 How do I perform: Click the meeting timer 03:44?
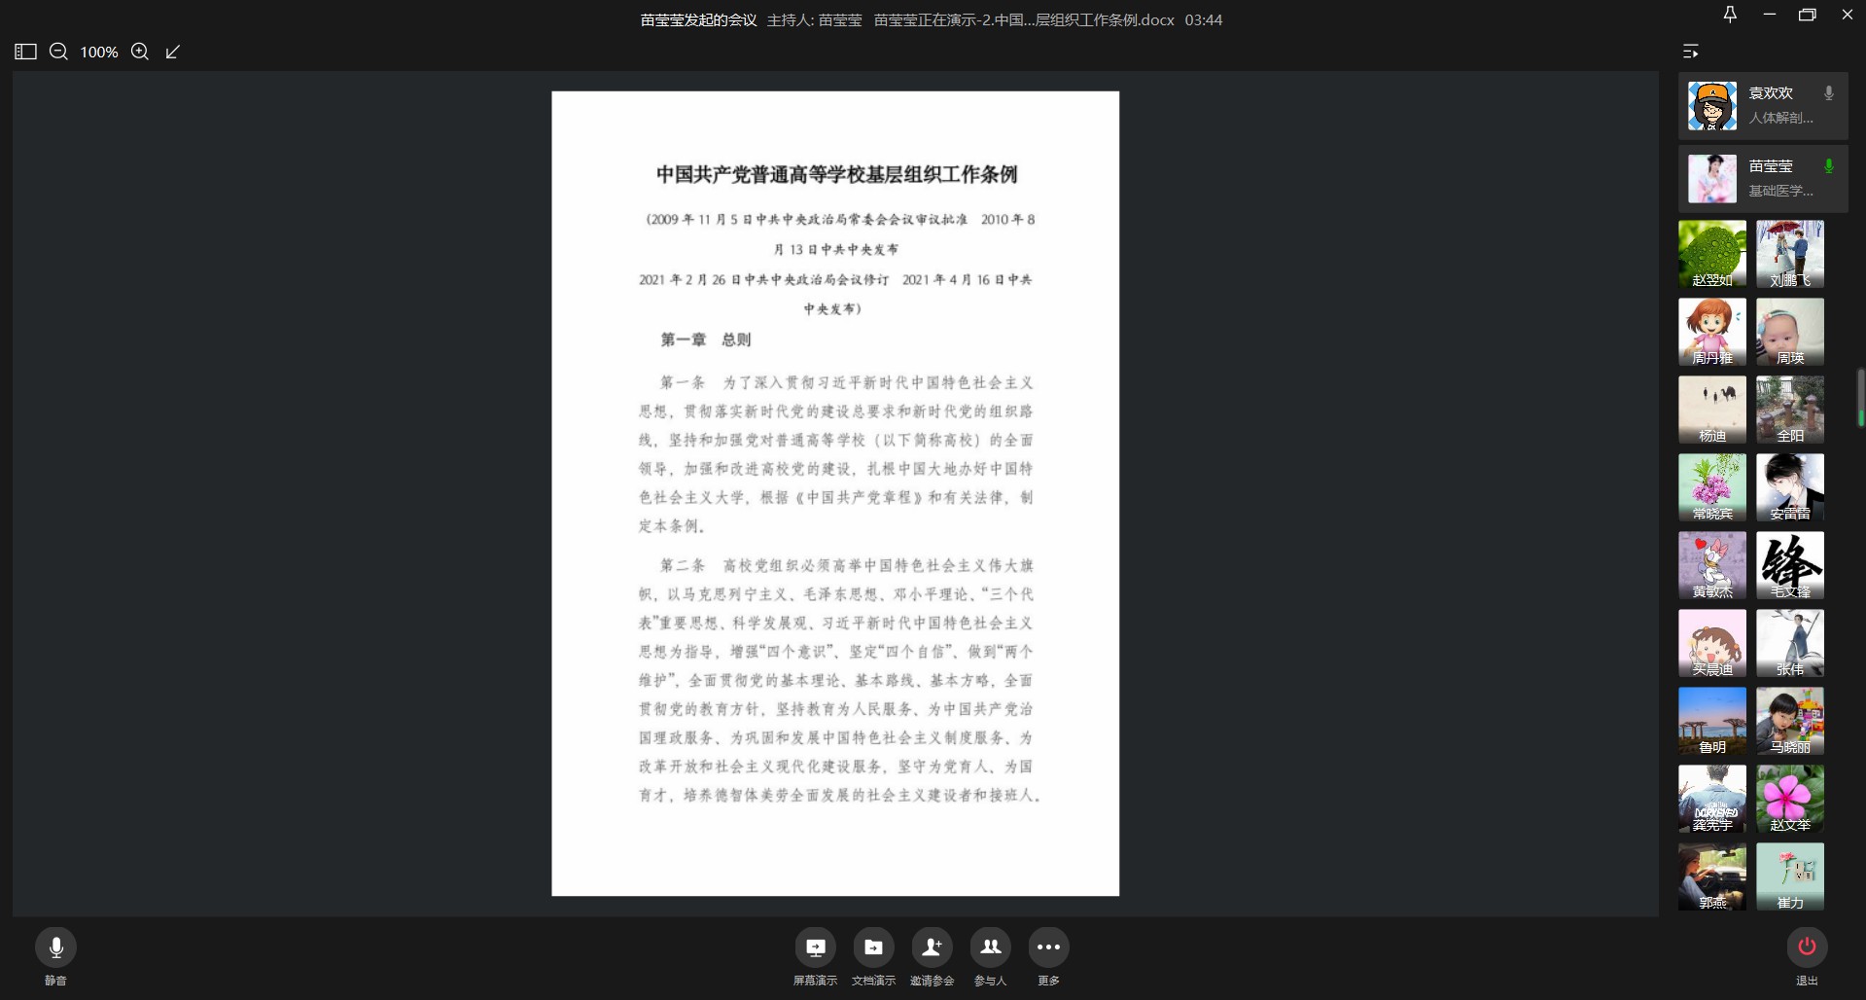[1204, 19]
